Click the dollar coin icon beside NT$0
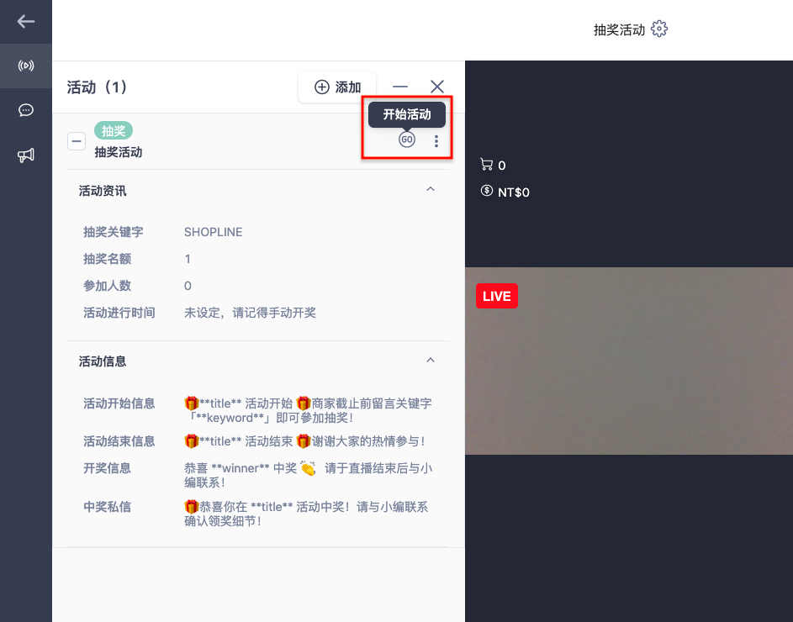 pyautogui.click(x=487, y=191)
